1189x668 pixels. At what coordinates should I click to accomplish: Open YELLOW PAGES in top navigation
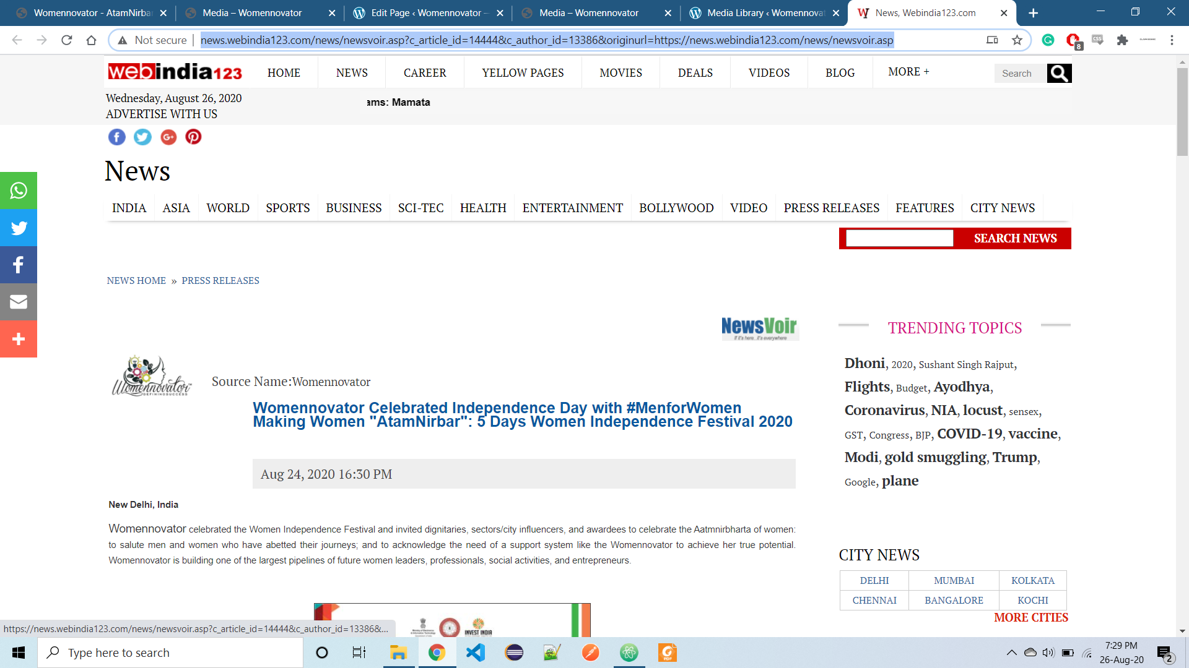523,73
